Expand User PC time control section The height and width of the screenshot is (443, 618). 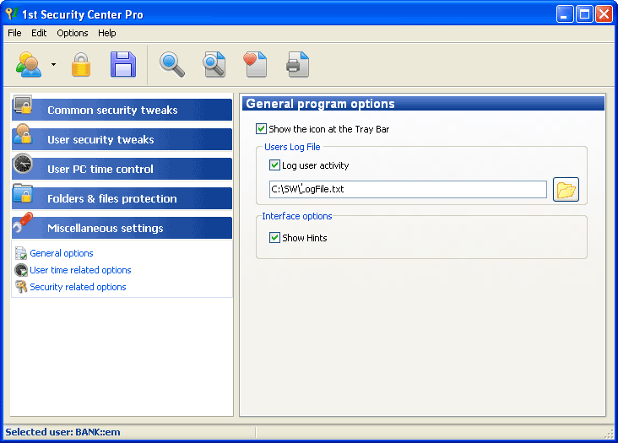coord(122,169)
